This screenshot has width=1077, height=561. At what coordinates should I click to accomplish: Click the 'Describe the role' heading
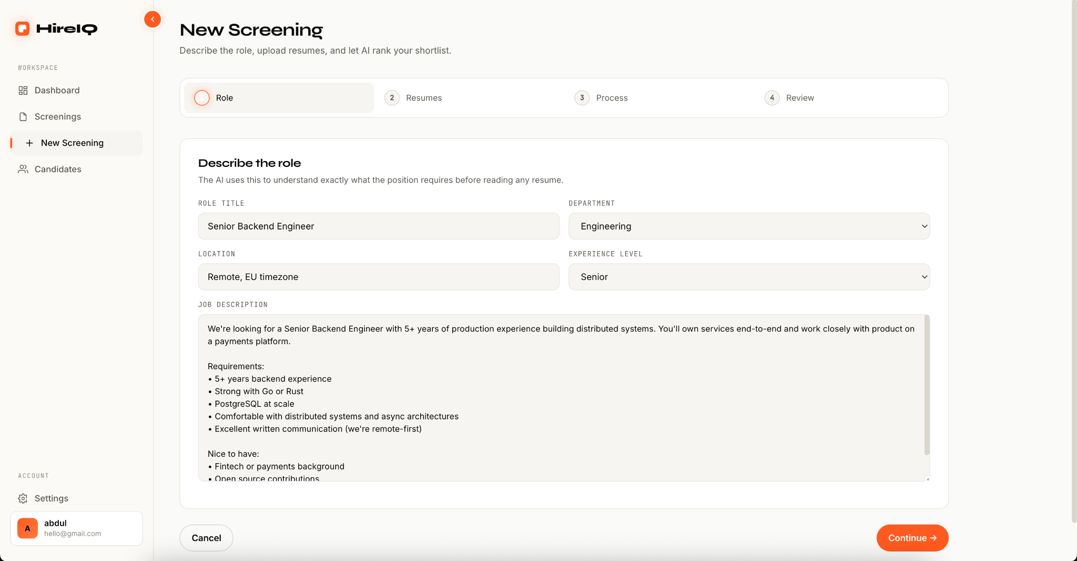pos(249,163)
